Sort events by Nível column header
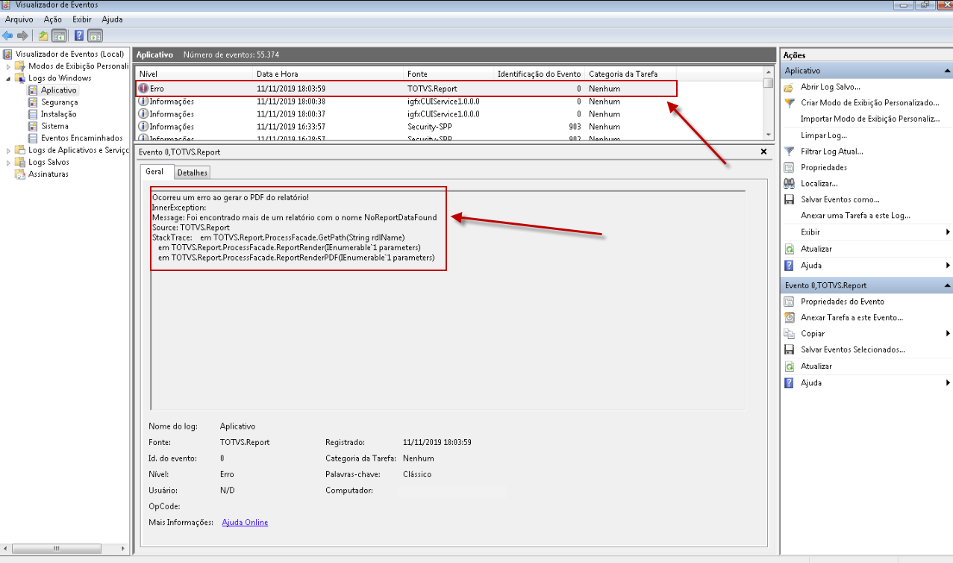This screenshot has width=953, height=563. pos(194,74)
